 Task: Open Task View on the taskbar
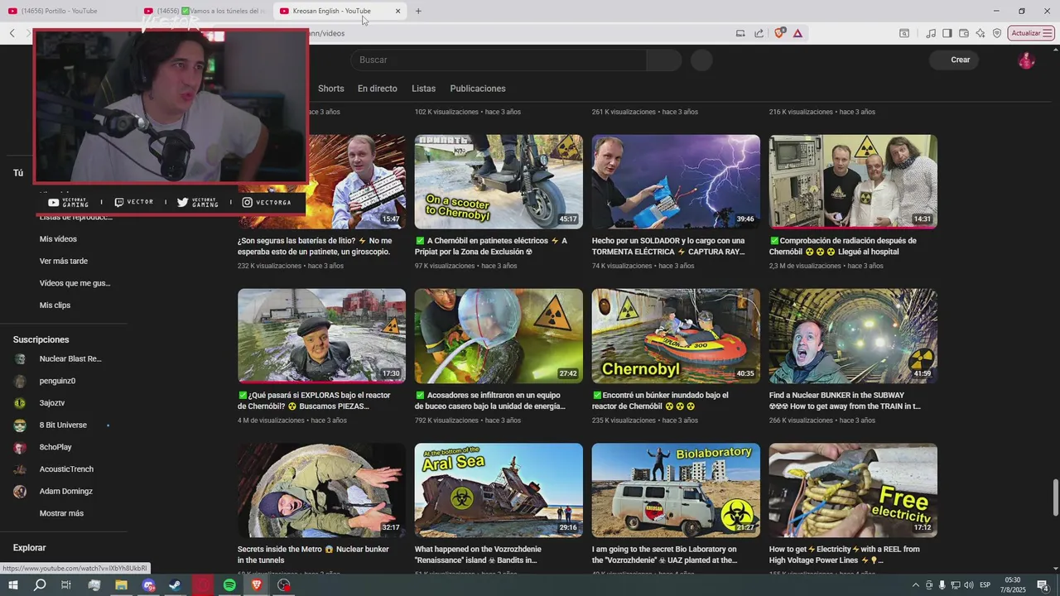[x=67, y=585]
